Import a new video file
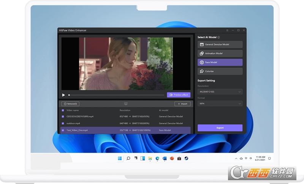The width and height of the screenshot is (304, 184). [182, 104]
